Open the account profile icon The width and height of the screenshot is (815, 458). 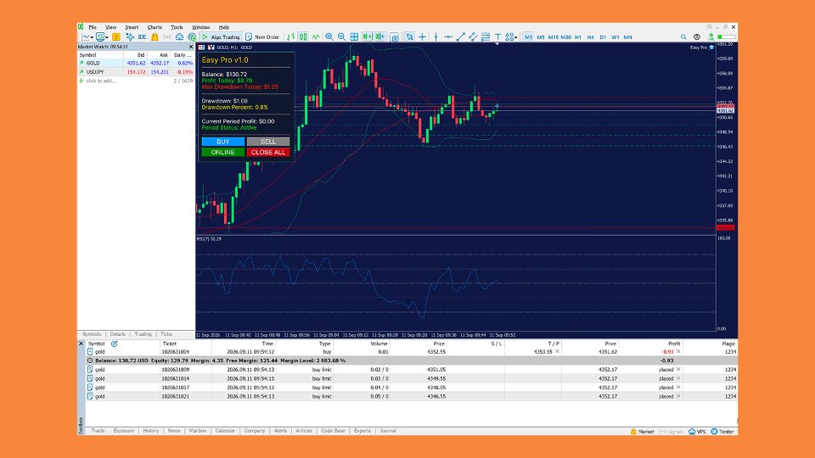697,36
